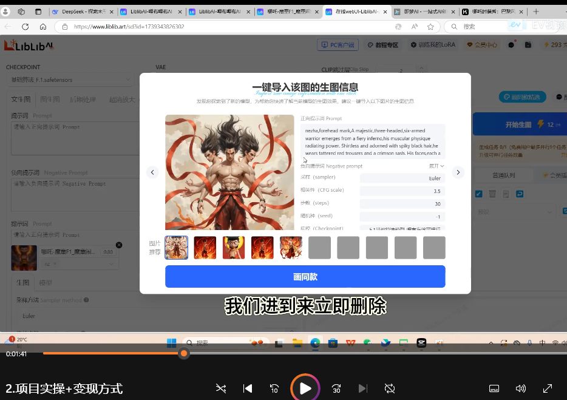Switch to the 图生图 tab
The image size is (567, 400).
point(50,100)
